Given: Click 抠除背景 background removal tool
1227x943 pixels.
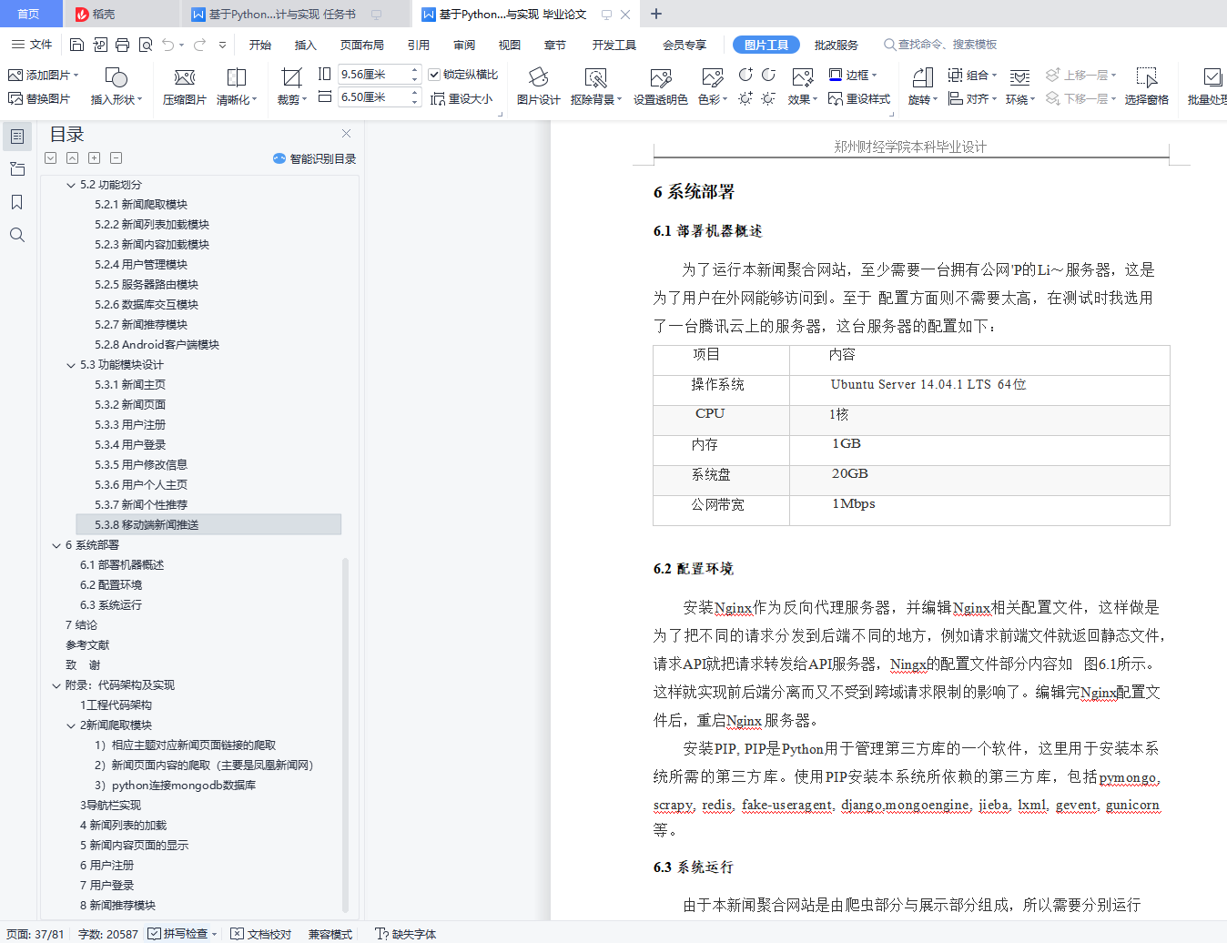Looking at the screenshot, I should 595,86.
